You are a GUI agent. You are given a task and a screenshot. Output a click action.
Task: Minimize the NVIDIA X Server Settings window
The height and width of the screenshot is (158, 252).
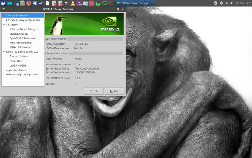113,9
